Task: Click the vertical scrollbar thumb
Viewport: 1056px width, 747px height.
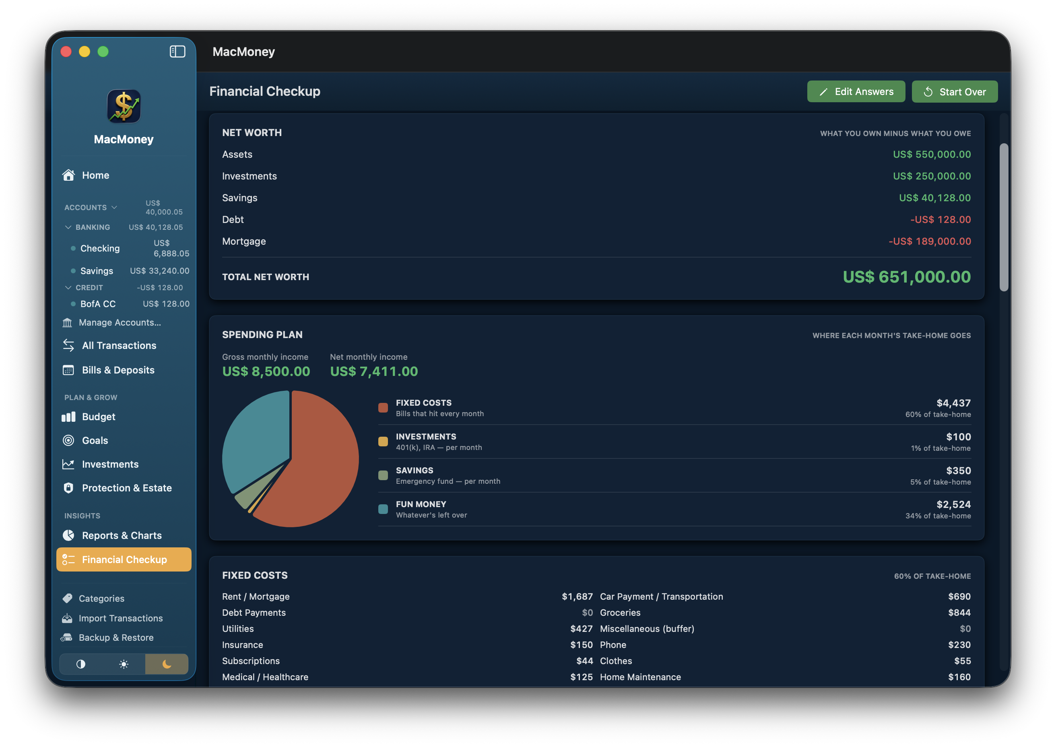Action: click(x=1004, y=217)
